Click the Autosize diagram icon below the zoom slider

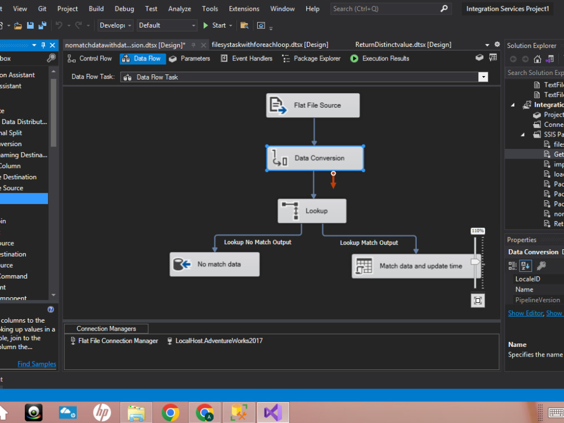tap(478, 301)
